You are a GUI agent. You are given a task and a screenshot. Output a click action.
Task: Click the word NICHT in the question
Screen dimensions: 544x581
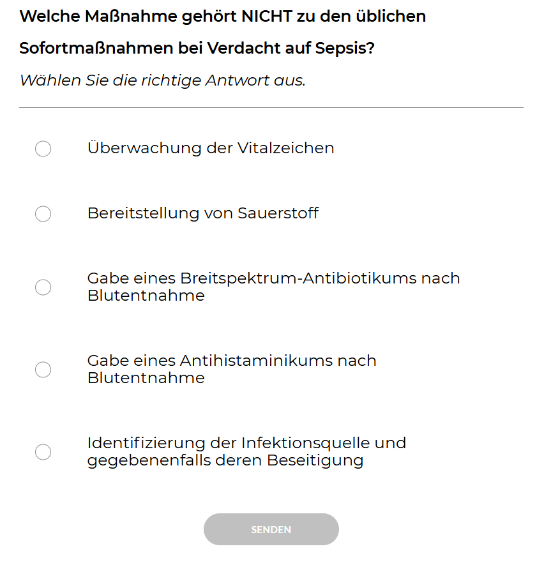[267, 17]
